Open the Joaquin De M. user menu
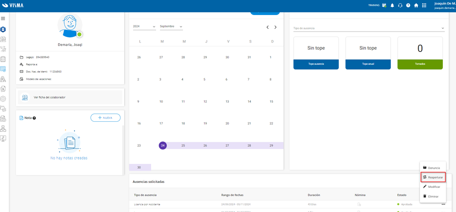 [445, 5]
